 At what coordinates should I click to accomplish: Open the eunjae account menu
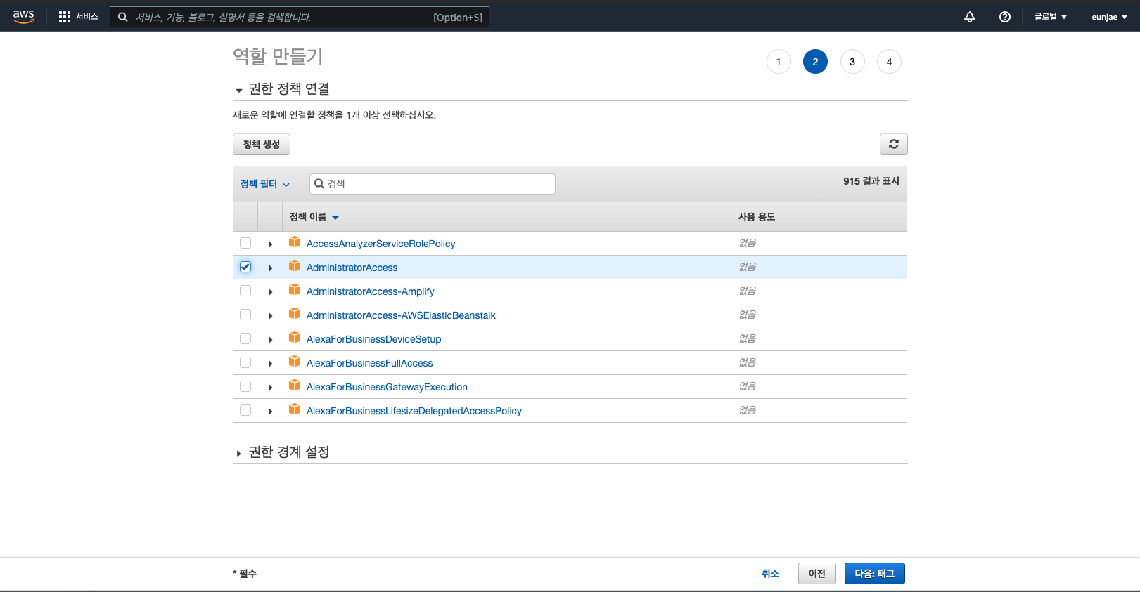[x=1109, y=17]
